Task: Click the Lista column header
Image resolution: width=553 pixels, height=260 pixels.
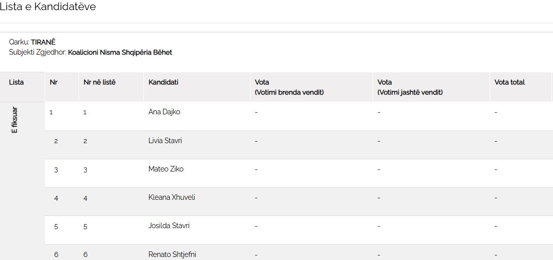Action: pyautogui.click(x=16, y=82)
